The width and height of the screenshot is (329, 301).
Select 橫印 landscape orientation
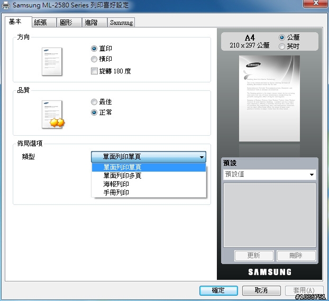coord(94,59)
